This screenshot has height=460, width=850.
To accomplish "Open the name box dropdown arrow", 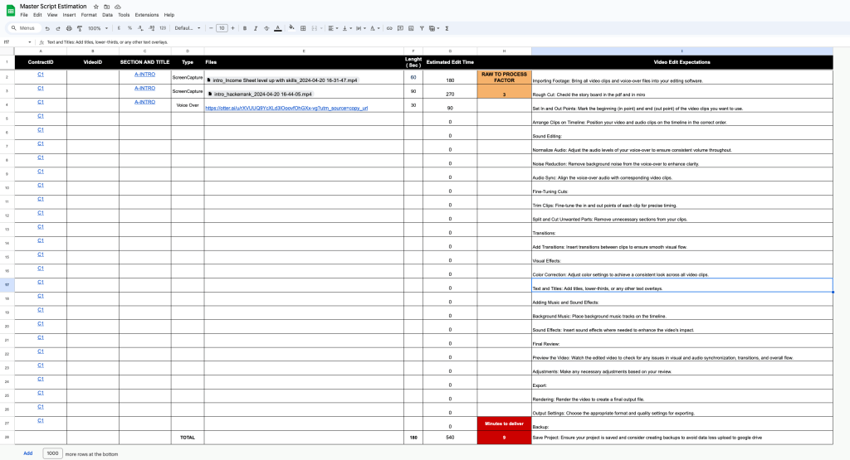I will (30, 42).
